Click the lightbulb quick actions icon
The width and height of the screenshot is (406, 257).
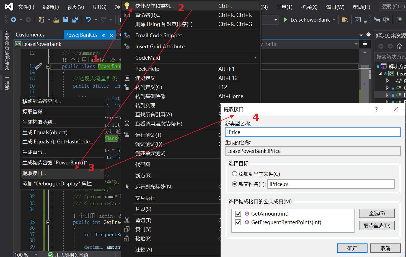coord(127,6)
